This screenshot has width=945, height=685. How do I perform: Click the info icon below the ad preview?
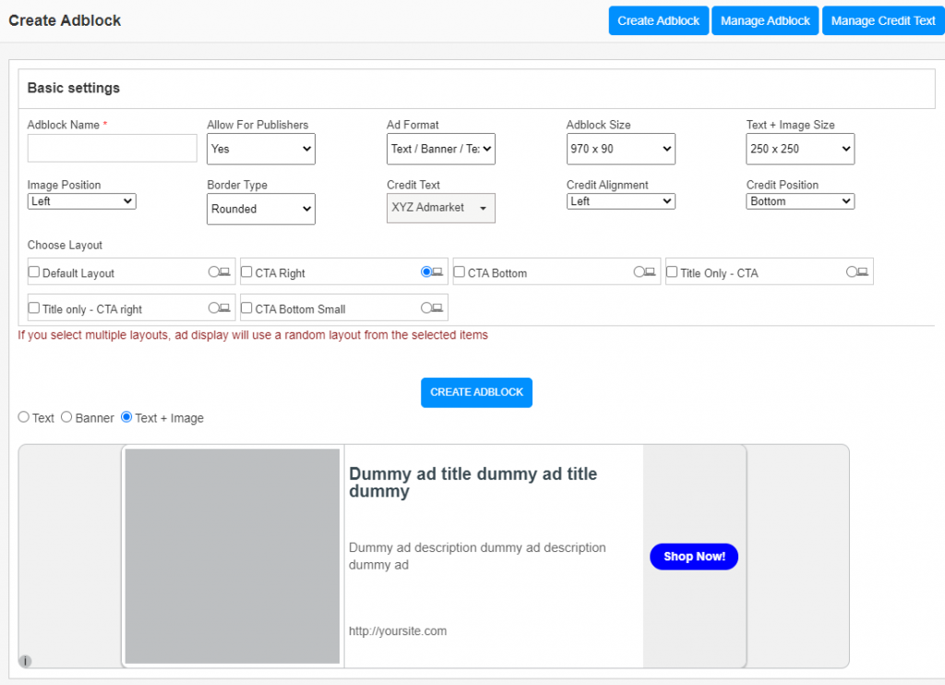25,661
